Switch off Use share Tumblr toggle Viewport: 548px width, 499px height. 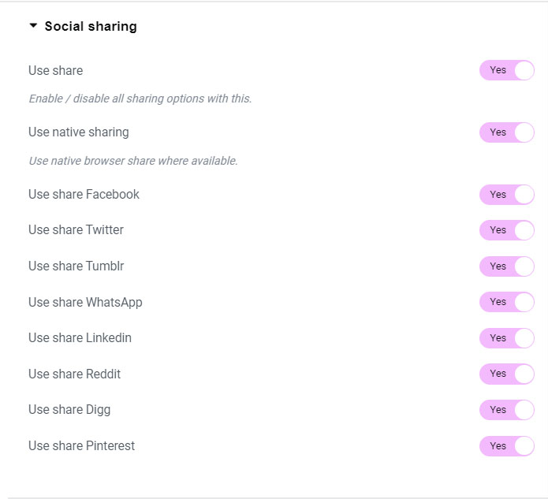coord(507,266)
